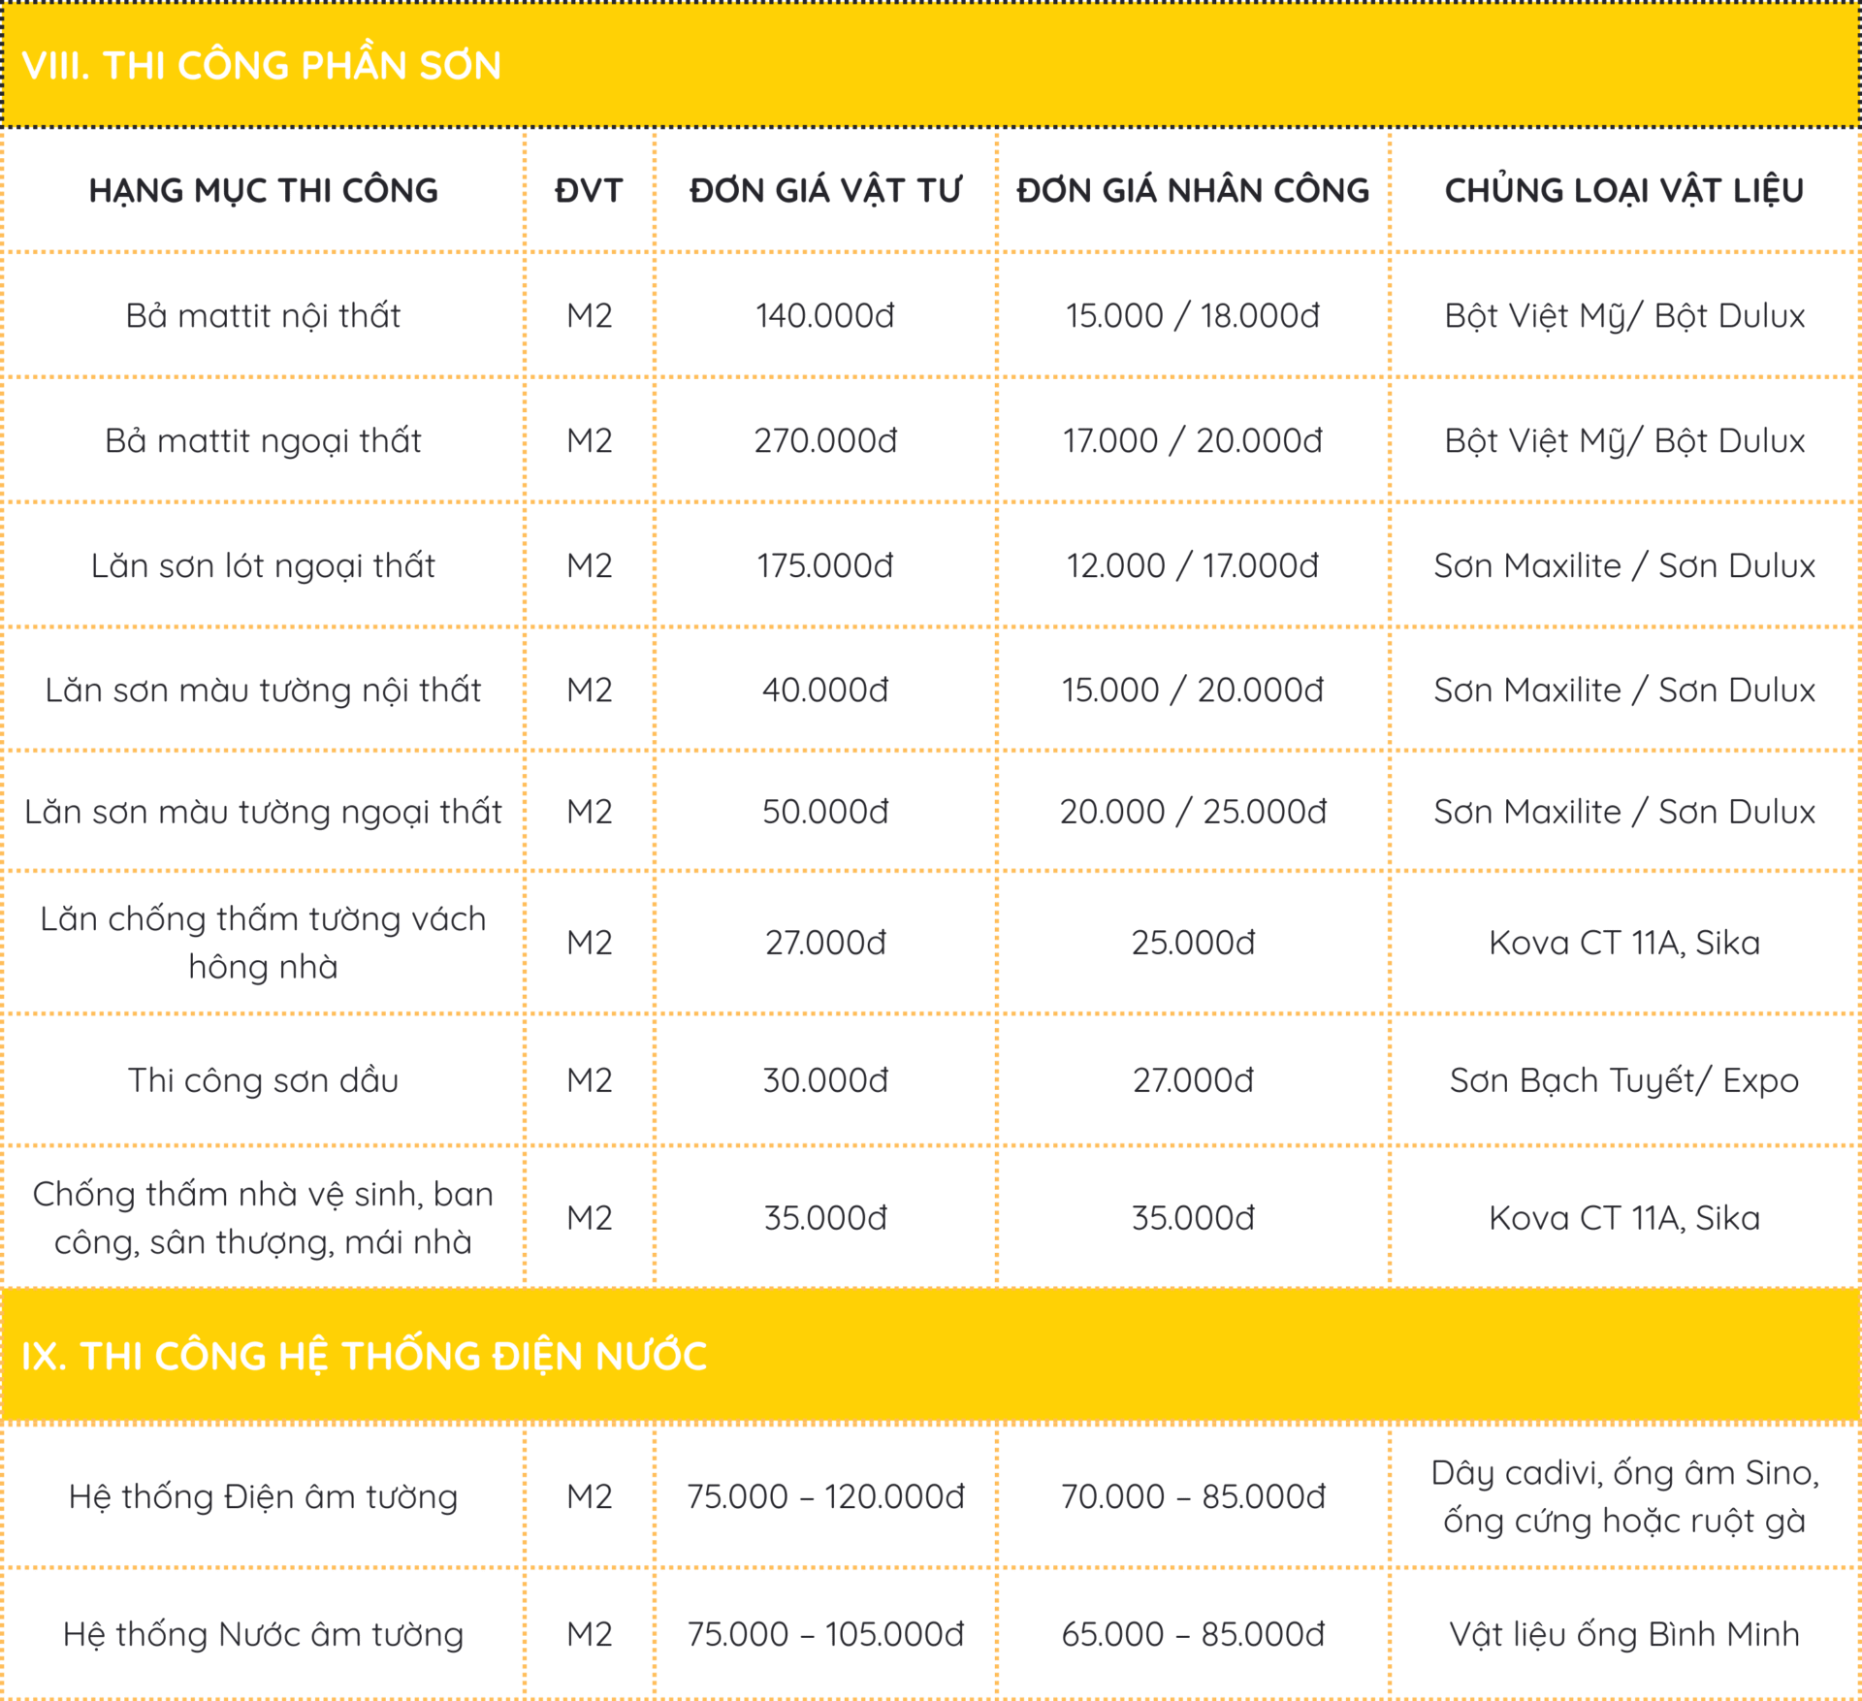Screen dimensions: 1862x1701
Task: Select 'Lăn chống thấm tường vách hông nhà' cell
Action: (x=264, y=943)
